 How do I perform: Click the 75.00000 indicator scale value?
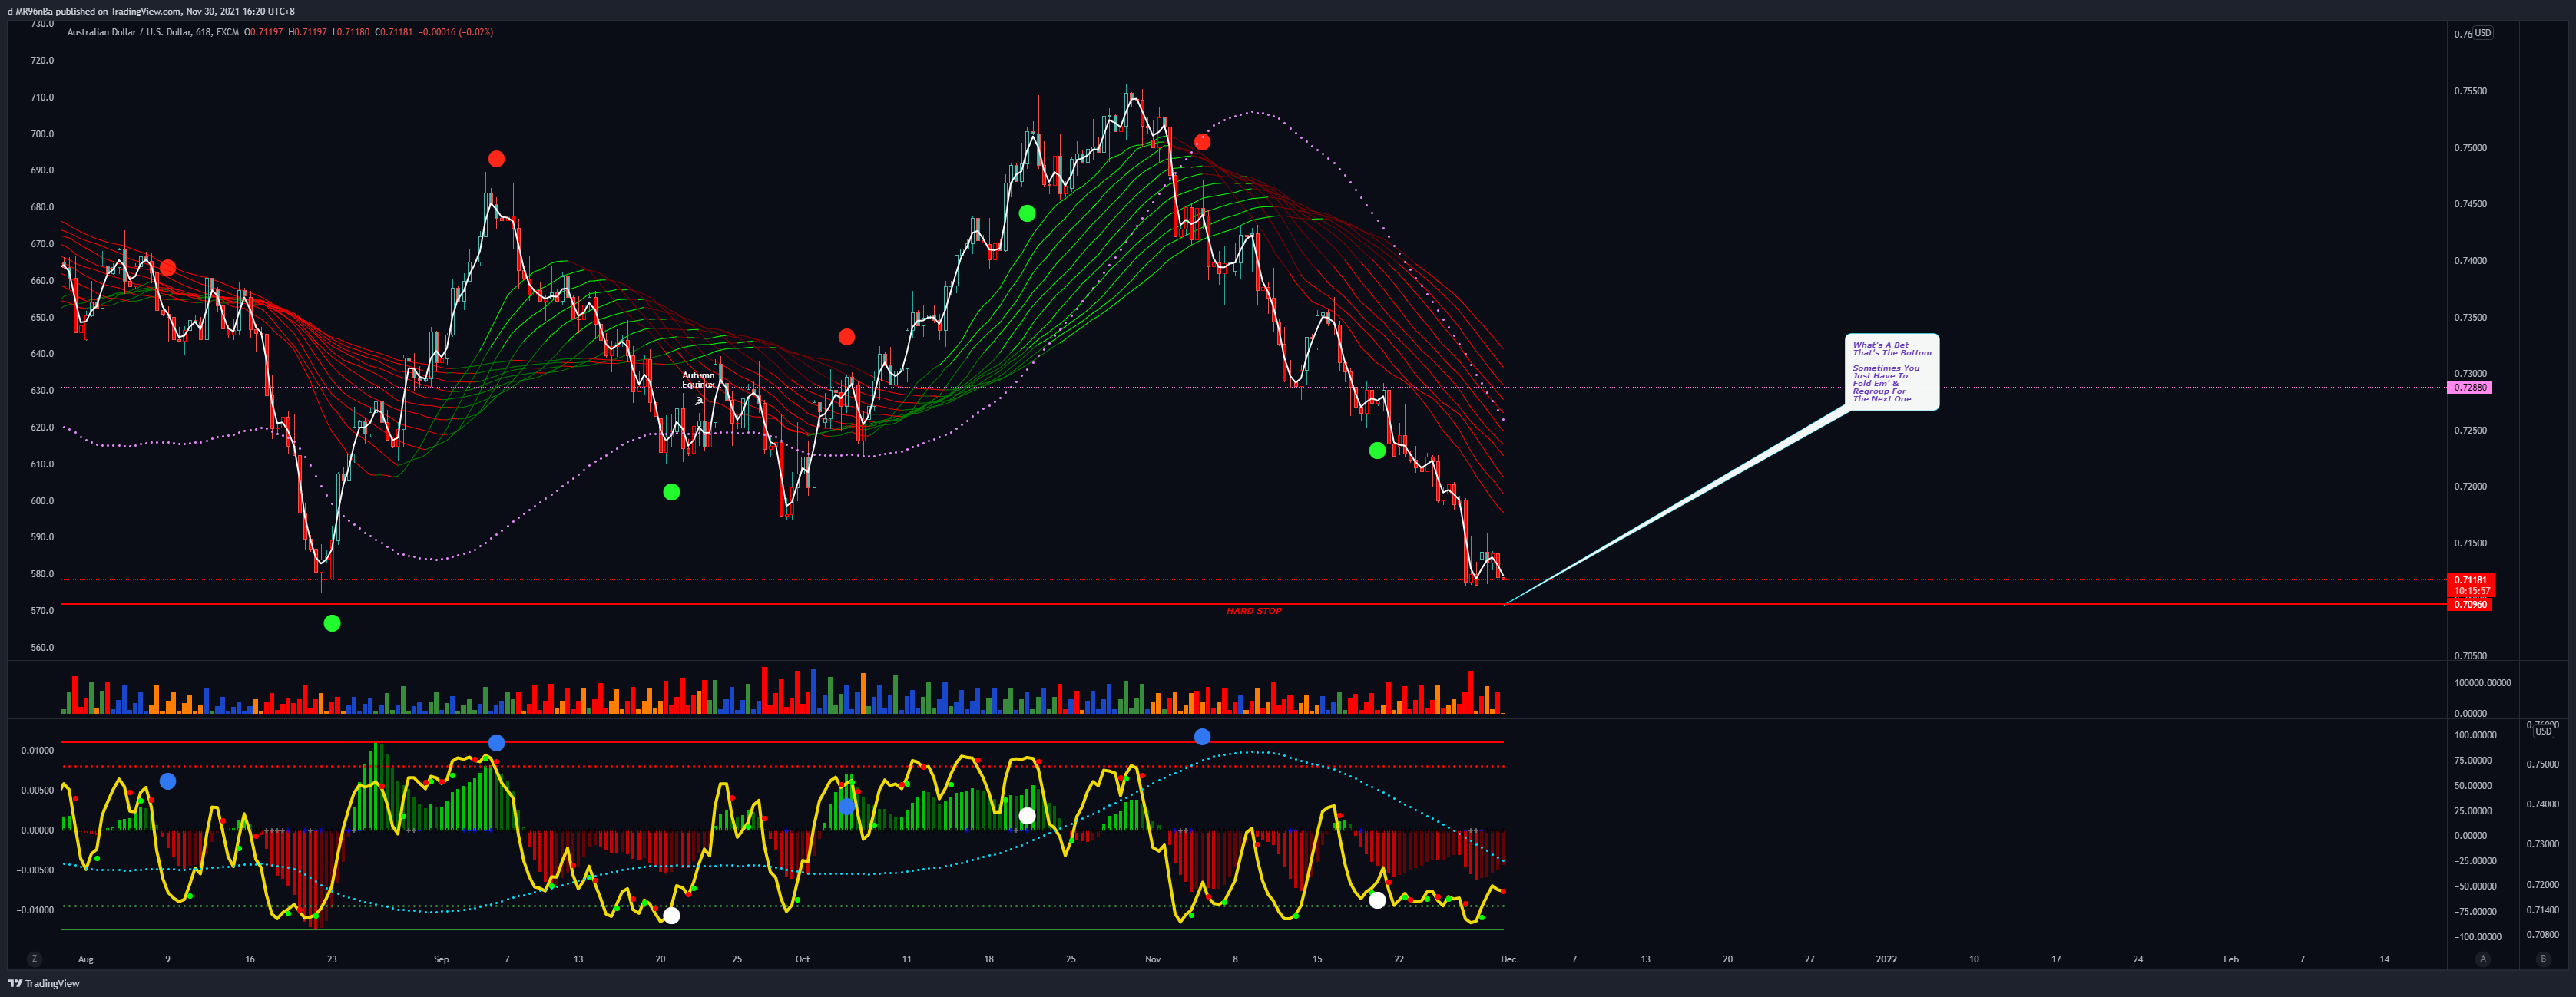click(2474, 761)
